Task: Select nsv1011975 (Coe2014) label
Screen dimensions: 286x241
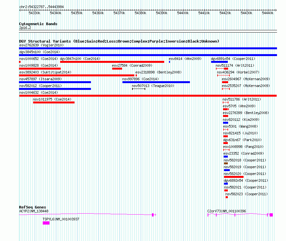Action: tap(52, 99)
